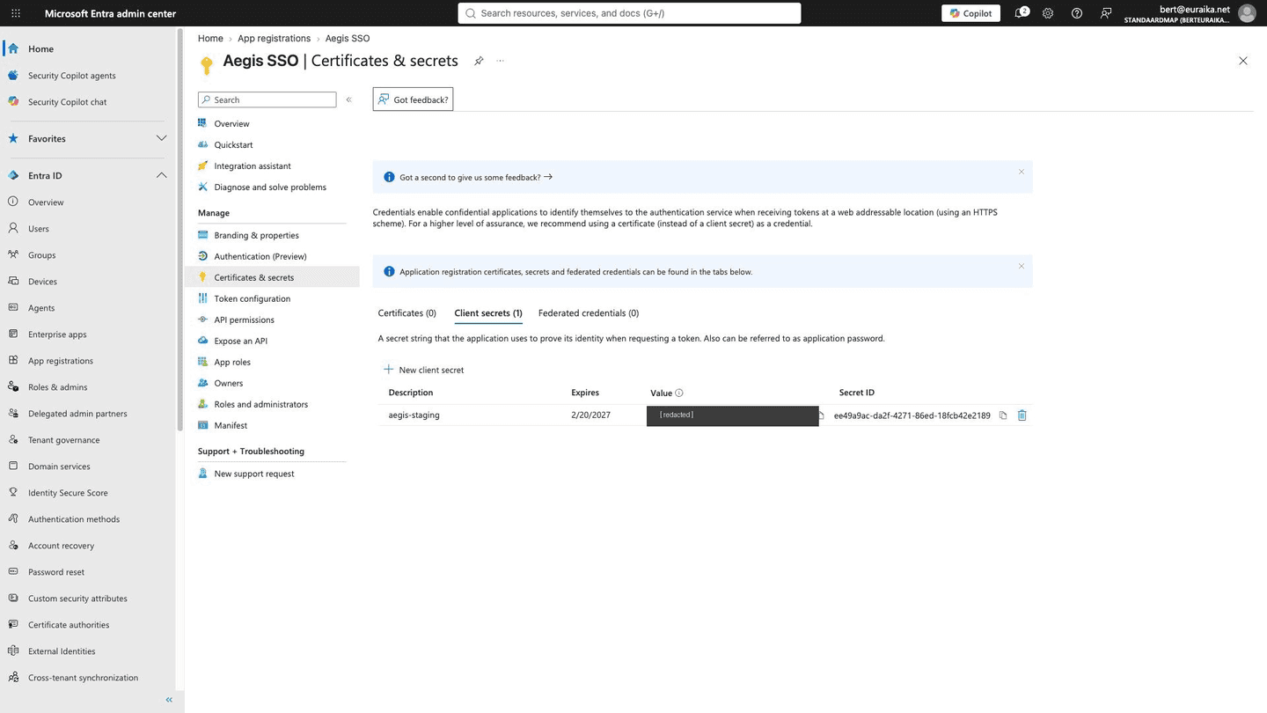The width and height of the screenshot is (1267, 713).
Task: Open Token configuration
Action: point(252,298)
